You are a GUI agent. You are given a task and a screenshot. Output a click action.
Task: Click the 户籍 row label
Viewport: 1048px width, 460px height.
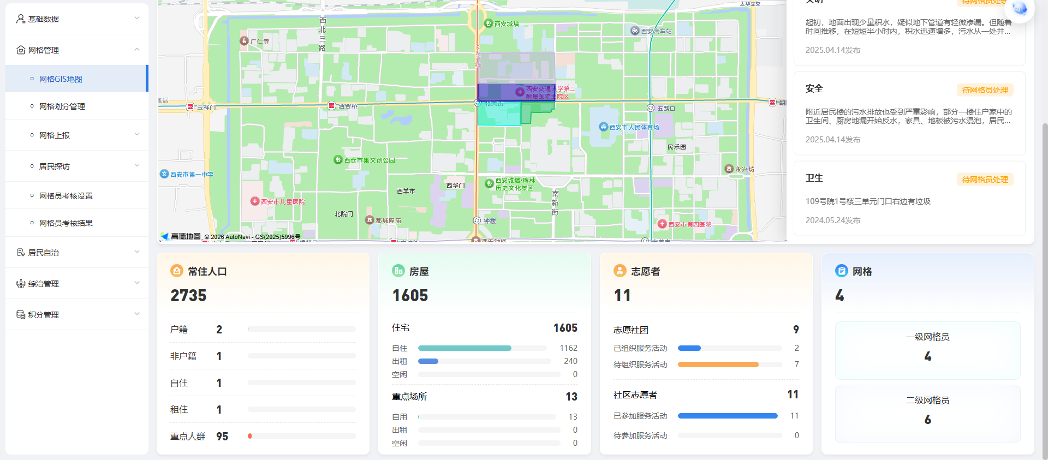pos(179,330)
